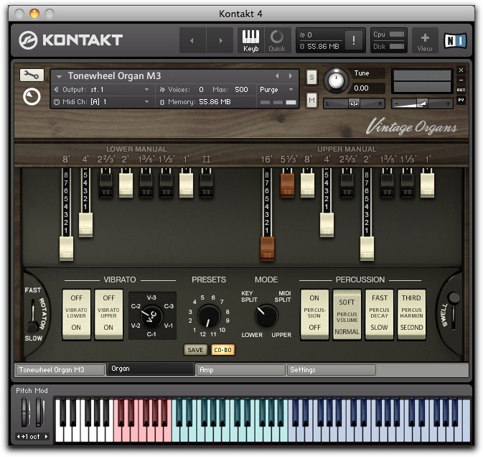This screenshot has height=457, width=483.
Task: Click the Kontakt logo in header
Action: pyautogui.click(x=71, y=40)
